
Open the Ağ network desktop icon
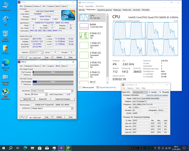[5, 21]
